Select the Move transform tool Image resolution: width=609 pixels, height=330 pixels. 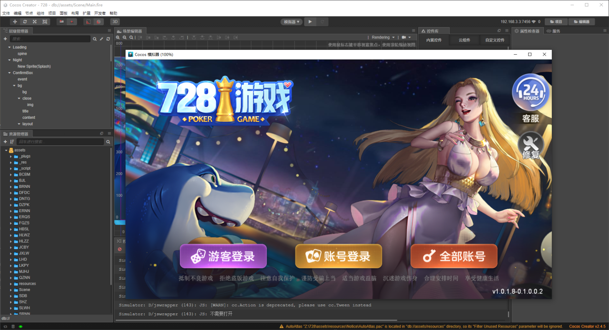point(15,21)
